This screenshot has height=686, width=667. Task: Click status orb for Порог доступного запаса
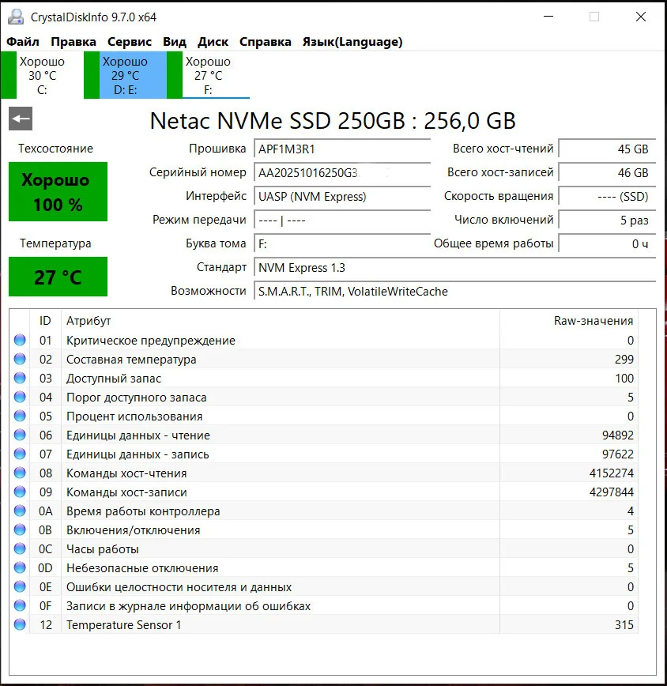[20, 397]
